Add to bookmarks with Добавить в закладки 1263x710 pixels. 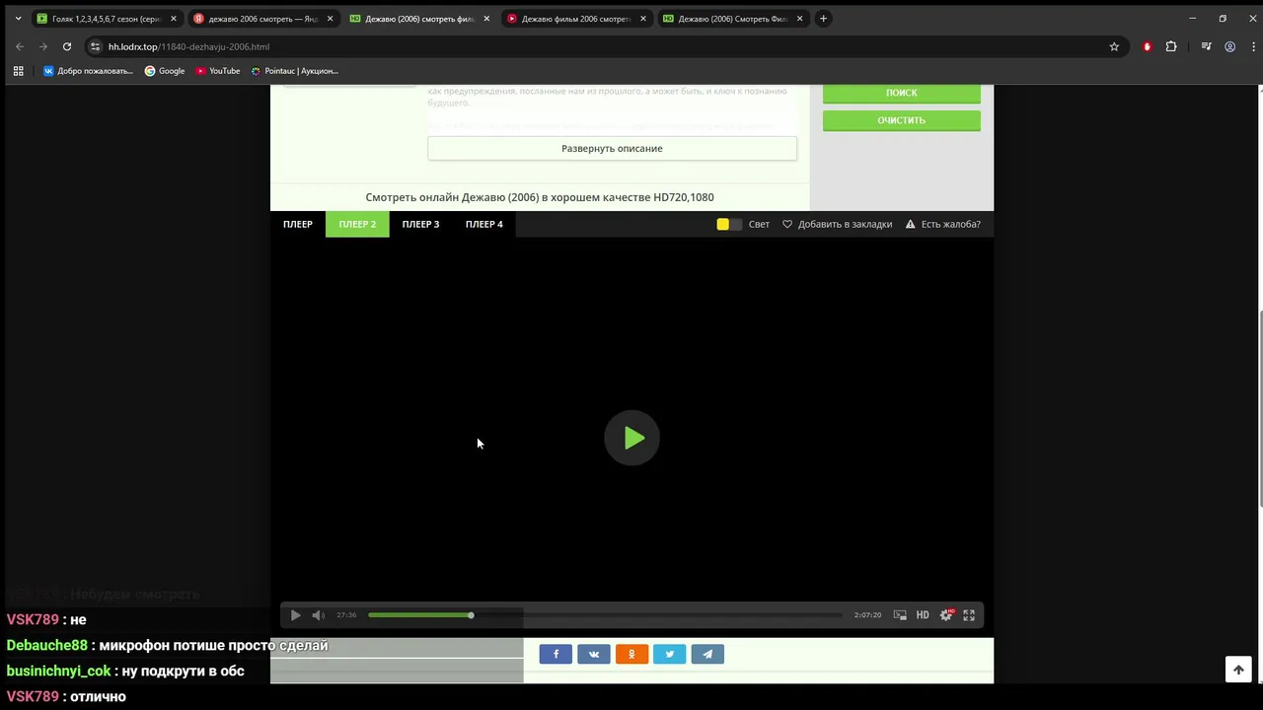pyautogui.click(x=838, y=224)
